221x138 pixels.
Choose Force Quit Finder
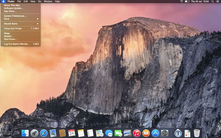click(13, 29)
